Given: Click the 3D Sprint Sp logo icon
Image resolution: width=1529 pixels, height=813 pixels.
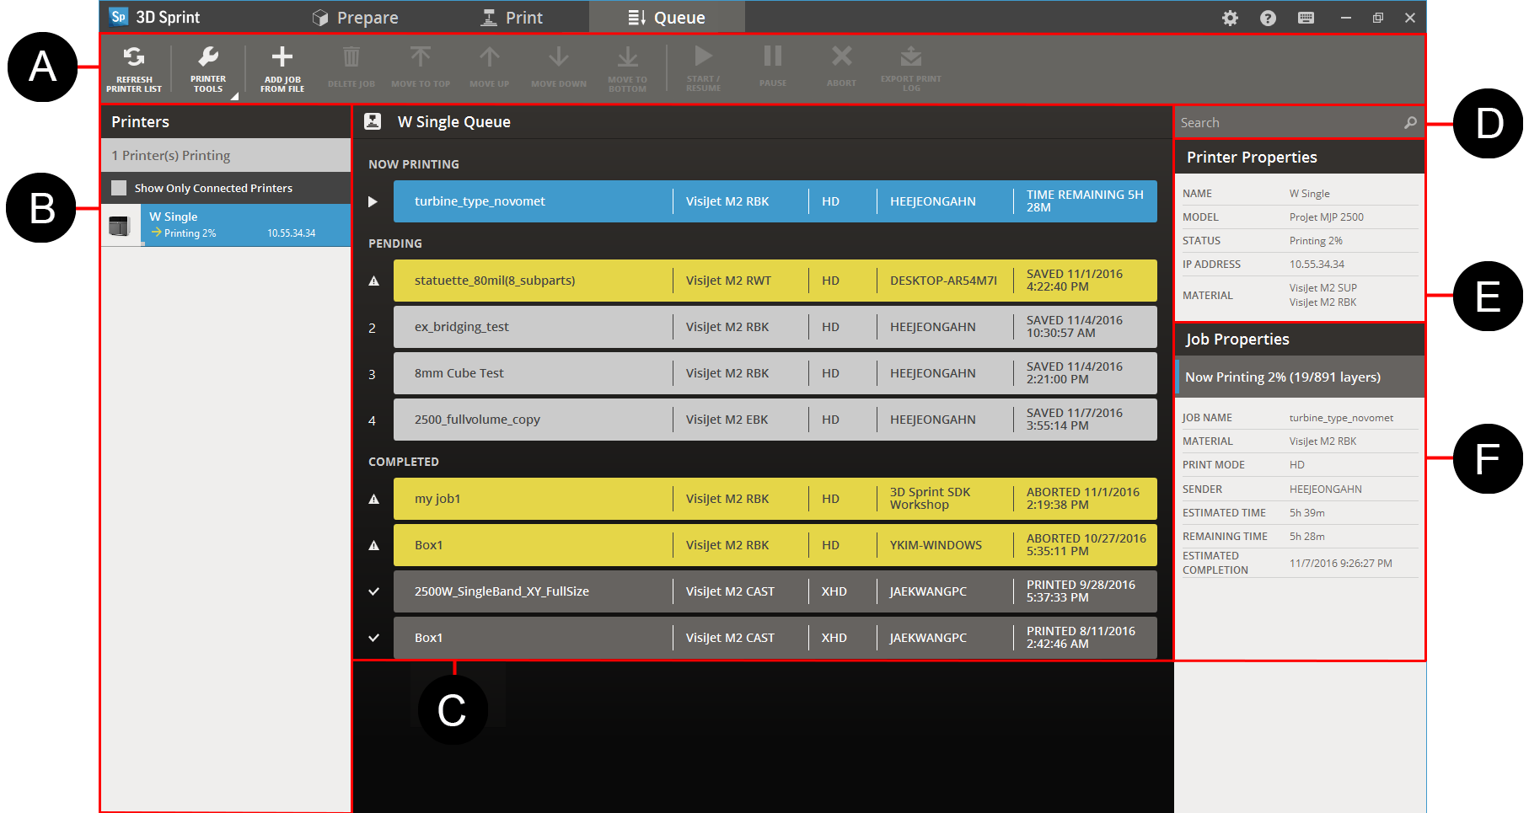Looking at the screenshot, I should [x=119, y=17].
